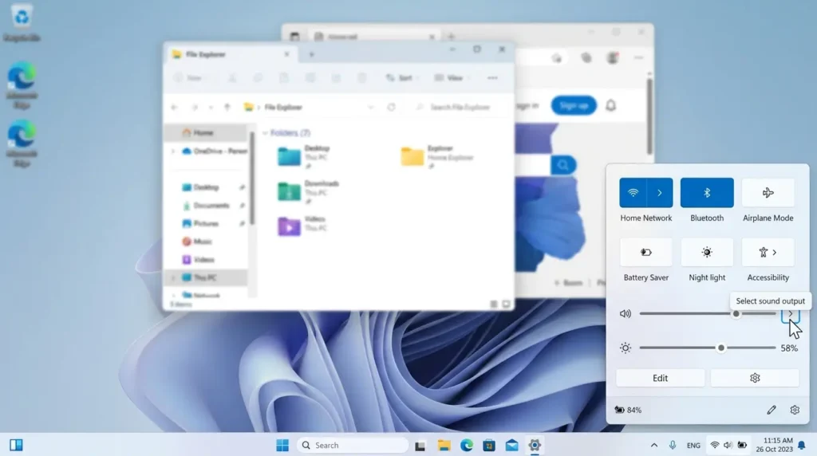Select Pictures in navigation pane
817x456 pixels.
point(208,224)
